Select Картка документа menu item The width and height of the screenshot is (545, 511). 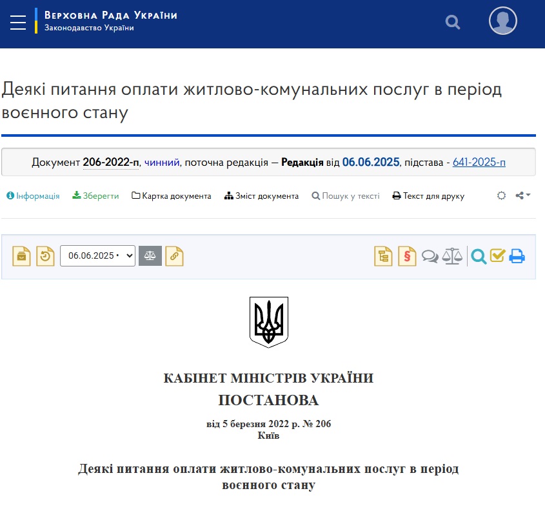(172, 196)
